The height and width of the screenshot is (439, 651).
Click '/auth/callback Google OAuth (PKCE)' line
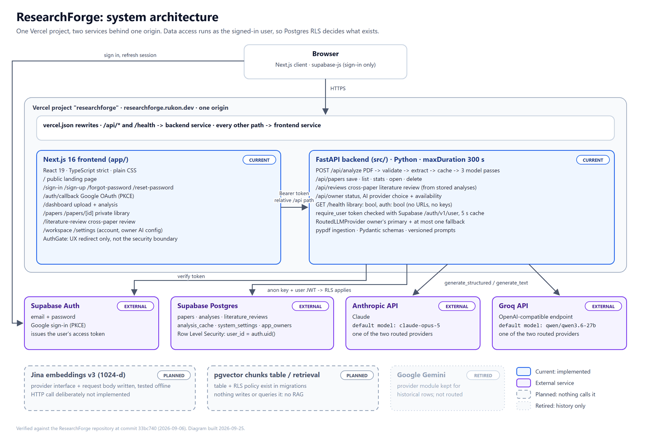click(89, 196)
